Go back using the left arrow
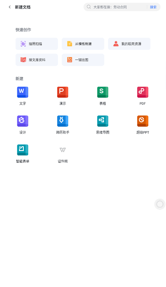This screenshot has height=287, width=166. 10,7
